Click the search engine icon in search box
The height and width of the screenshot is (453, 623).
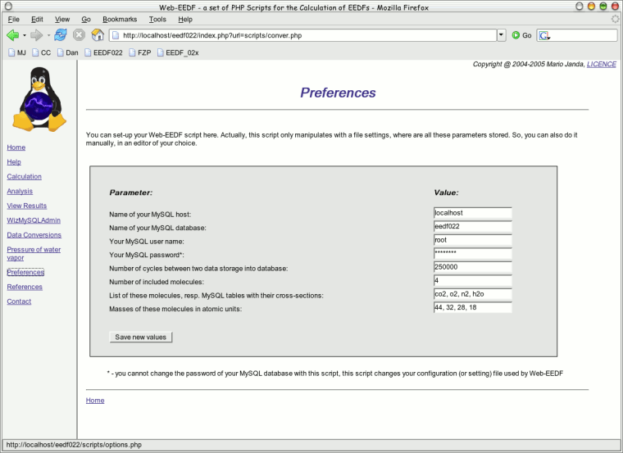(545, 35)
